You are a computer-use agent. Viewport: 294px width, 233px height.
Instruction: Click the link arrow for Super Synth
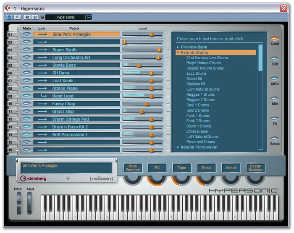42,50
